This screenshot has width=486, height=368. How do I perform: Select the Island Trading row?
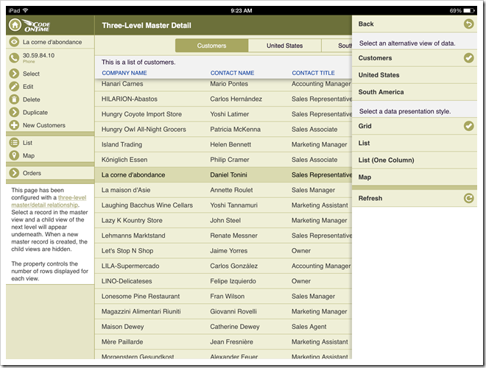click(x=223, y=144)
